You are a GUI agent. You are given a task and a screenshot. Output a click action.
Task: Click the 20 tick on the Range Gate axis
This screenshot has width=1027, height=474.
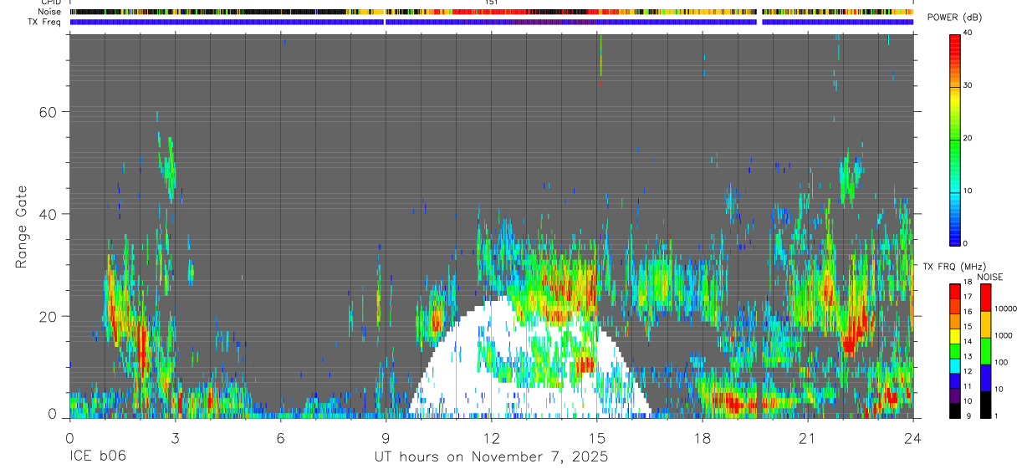[48, 316]
